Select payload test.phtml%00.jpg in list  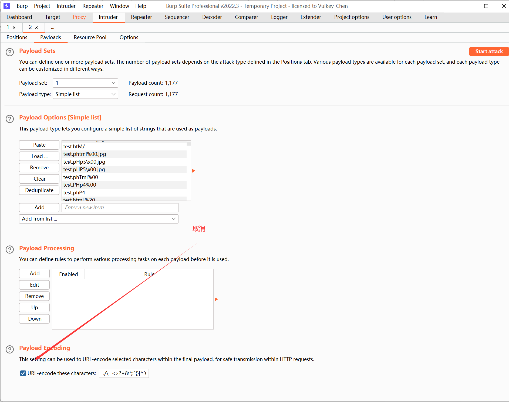coord(124,154)
